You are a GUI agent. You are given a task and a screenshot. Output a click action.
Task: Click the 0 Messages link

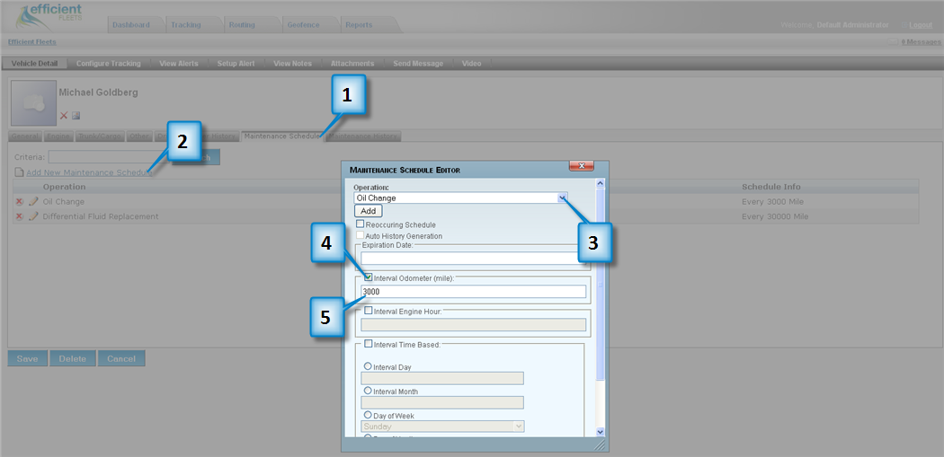tap(921, 42)
